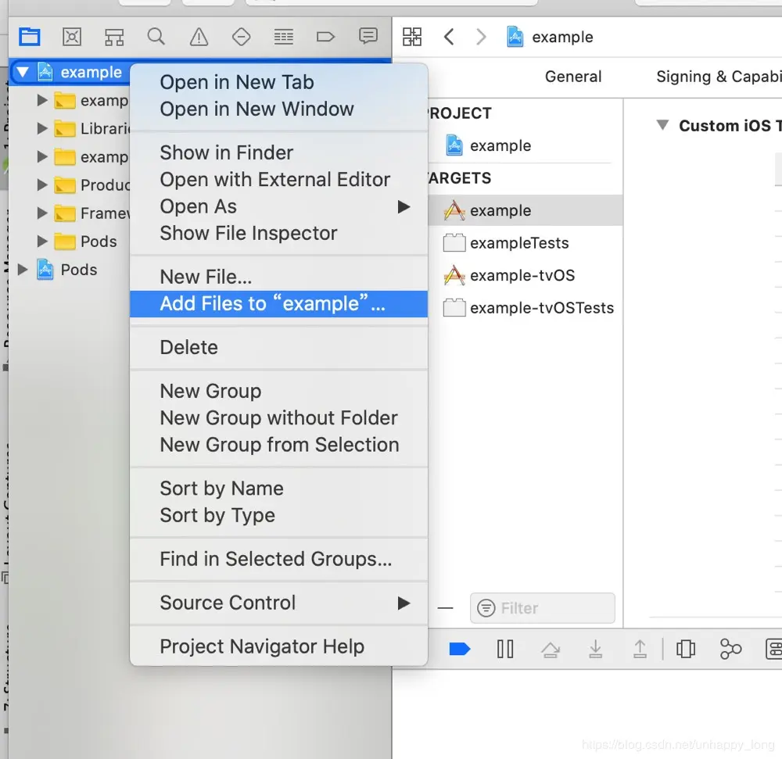Open the Symbol navigator hierarchy icon
782x759 pixels.
[x=114, y=37]
